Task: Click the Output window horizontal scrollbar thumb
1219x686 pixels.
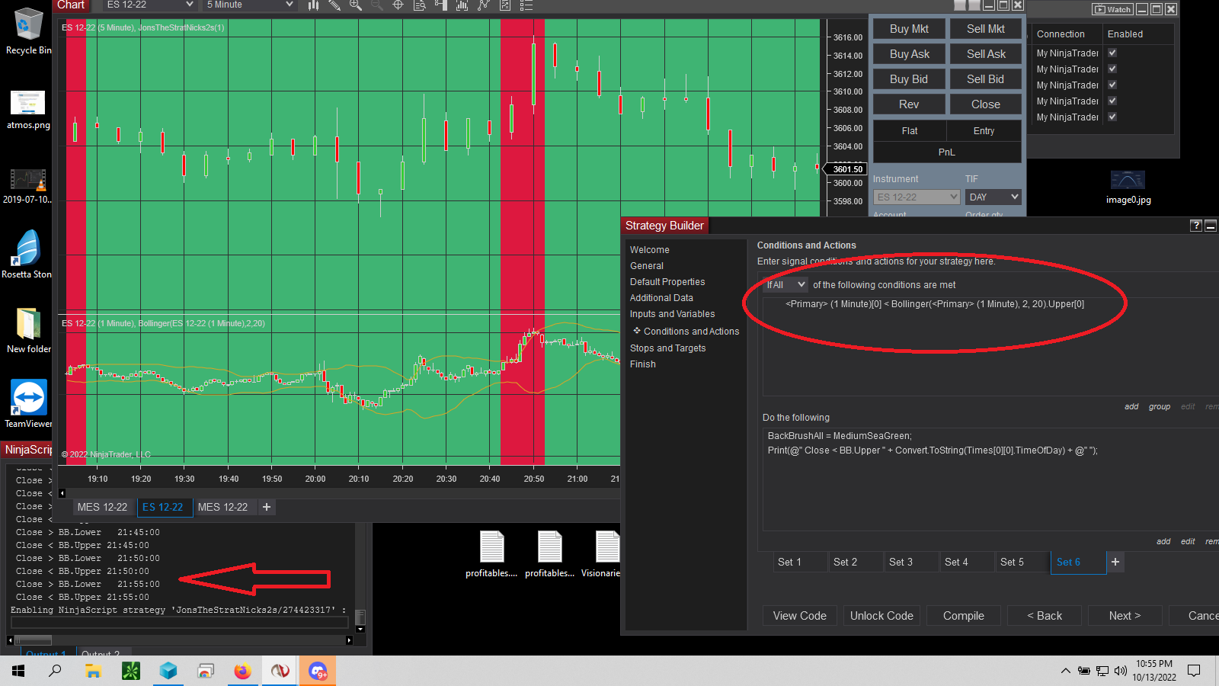Action: point(34,640)
